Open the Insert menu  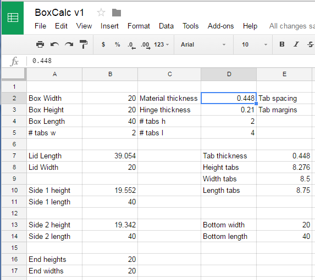tap(109, 26)
